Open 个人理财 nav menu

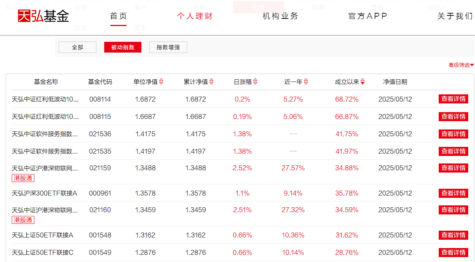click(x=195, y=16)
